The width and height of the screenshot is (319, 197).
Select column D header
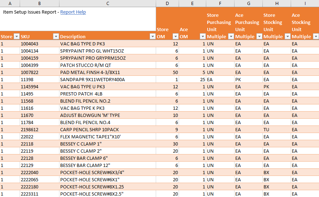click(167, 3)
